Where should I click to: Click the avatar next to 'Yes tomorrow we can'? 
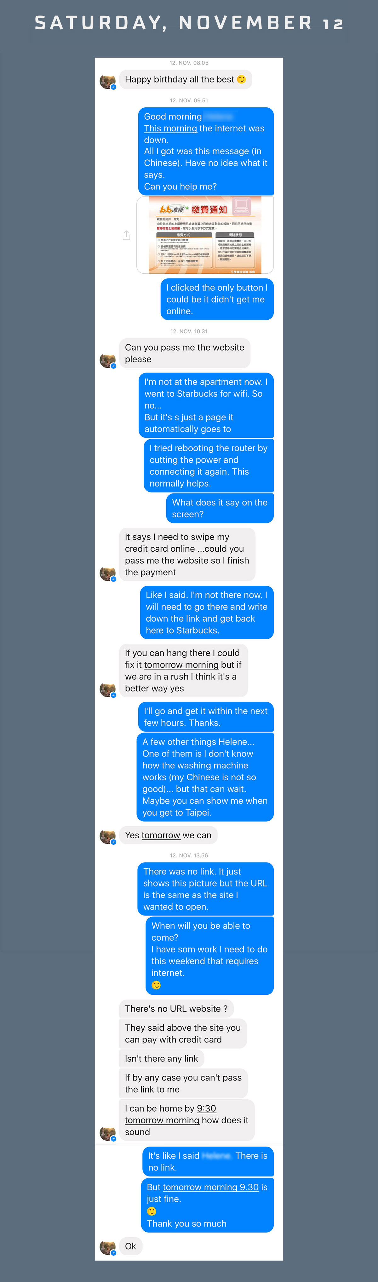tap(108, 837)
